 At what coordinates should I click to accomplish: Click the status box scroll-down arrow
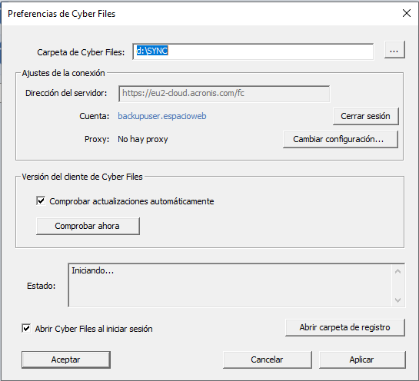pos(397,300)
